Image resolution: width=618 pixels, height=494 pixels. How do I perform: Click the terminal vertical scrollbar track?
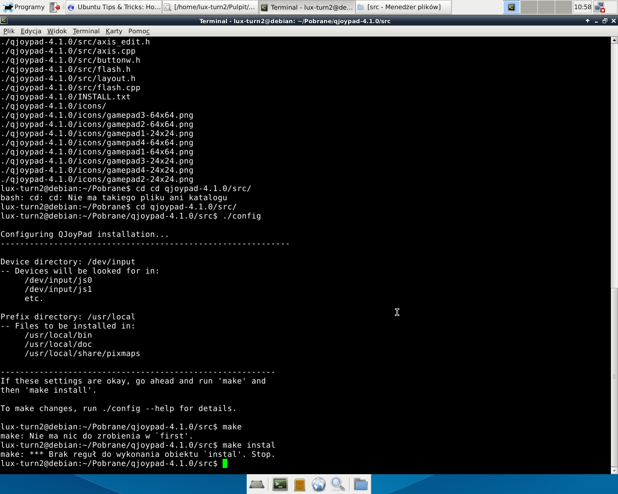[614, 256]
